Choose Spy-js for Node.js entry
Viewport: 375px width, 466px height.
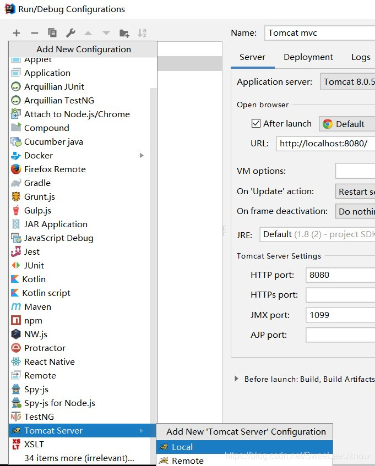(x=80, y=403)
